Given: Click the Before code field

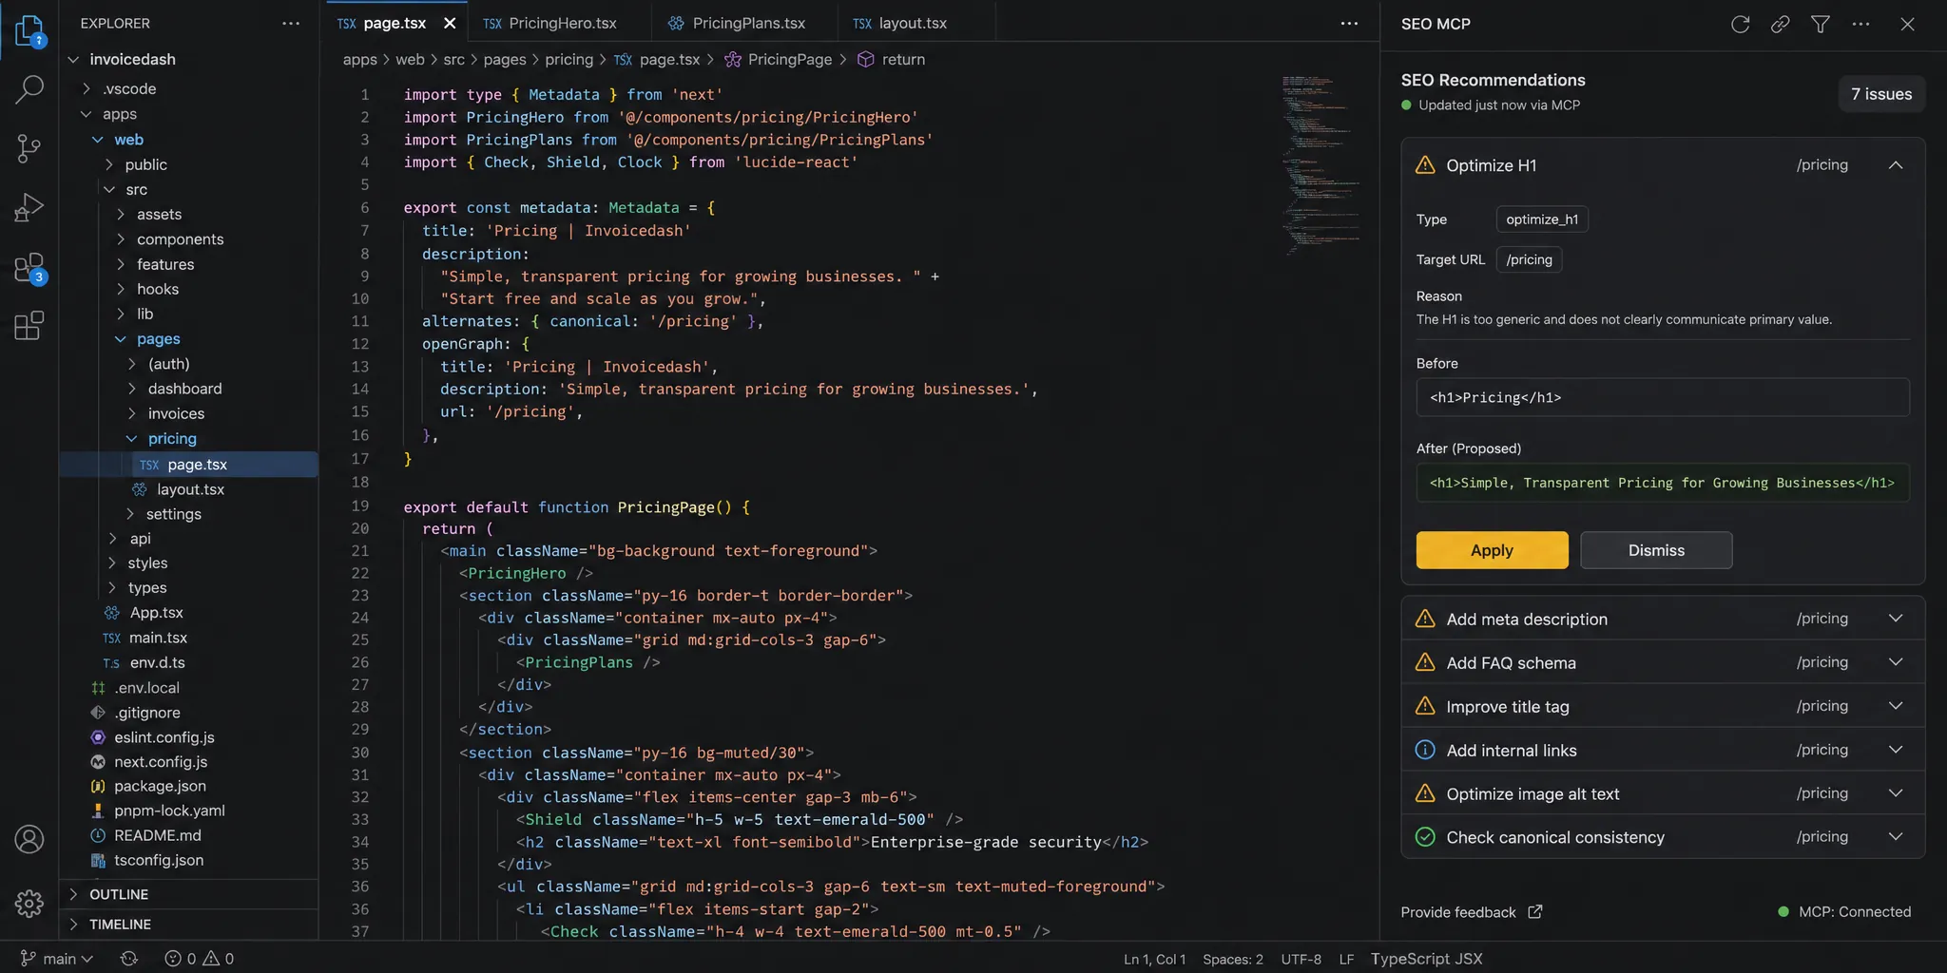Looking at the screenshot, I should [1663, 397].
